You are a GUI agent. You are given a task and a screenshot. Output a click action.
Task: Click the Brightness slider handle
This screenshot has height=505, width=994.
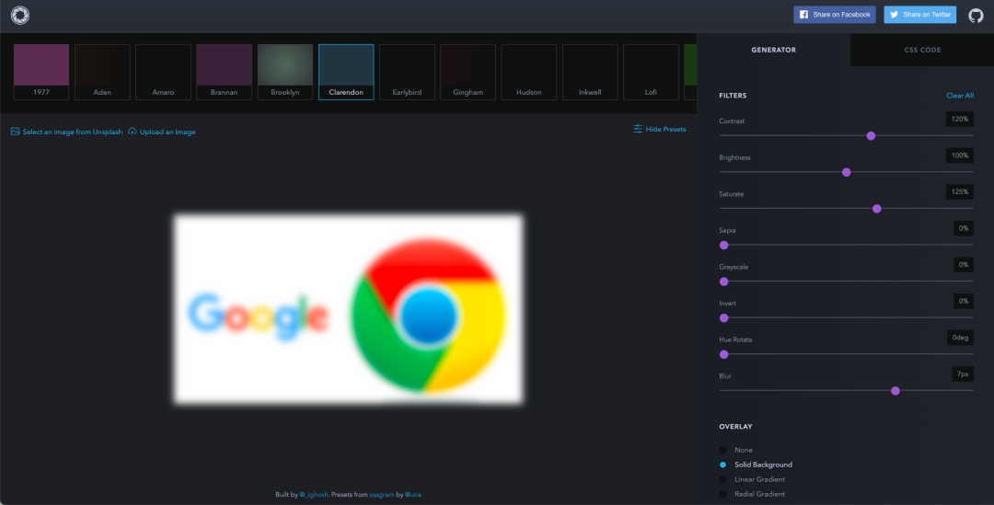coord(847,172)
